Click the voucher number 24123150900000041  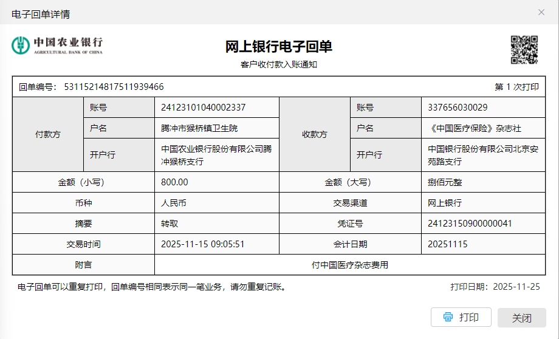(x=470, y=224)
